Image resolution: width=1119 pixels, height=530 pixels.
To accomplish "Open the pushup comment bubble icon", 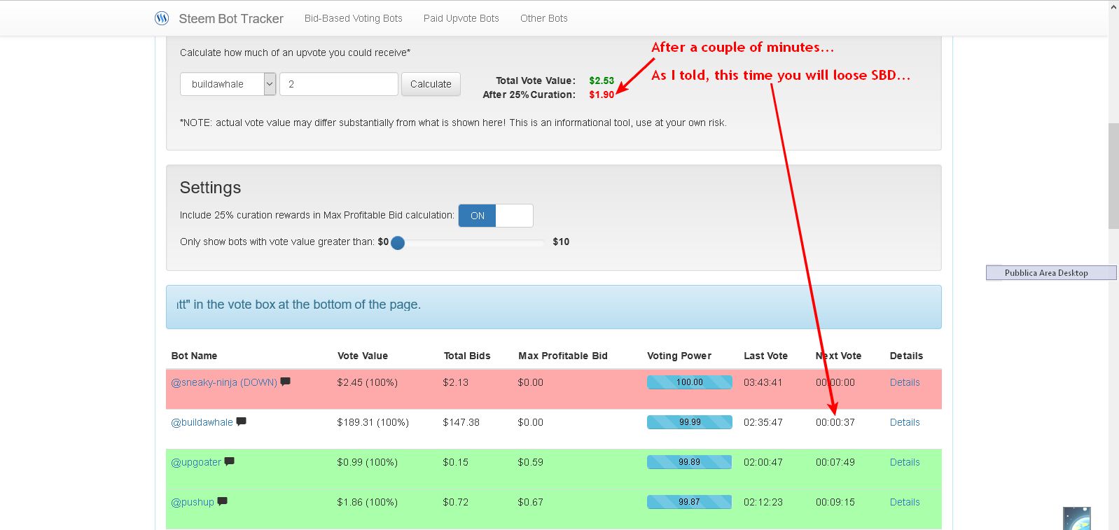I will 223,501.
